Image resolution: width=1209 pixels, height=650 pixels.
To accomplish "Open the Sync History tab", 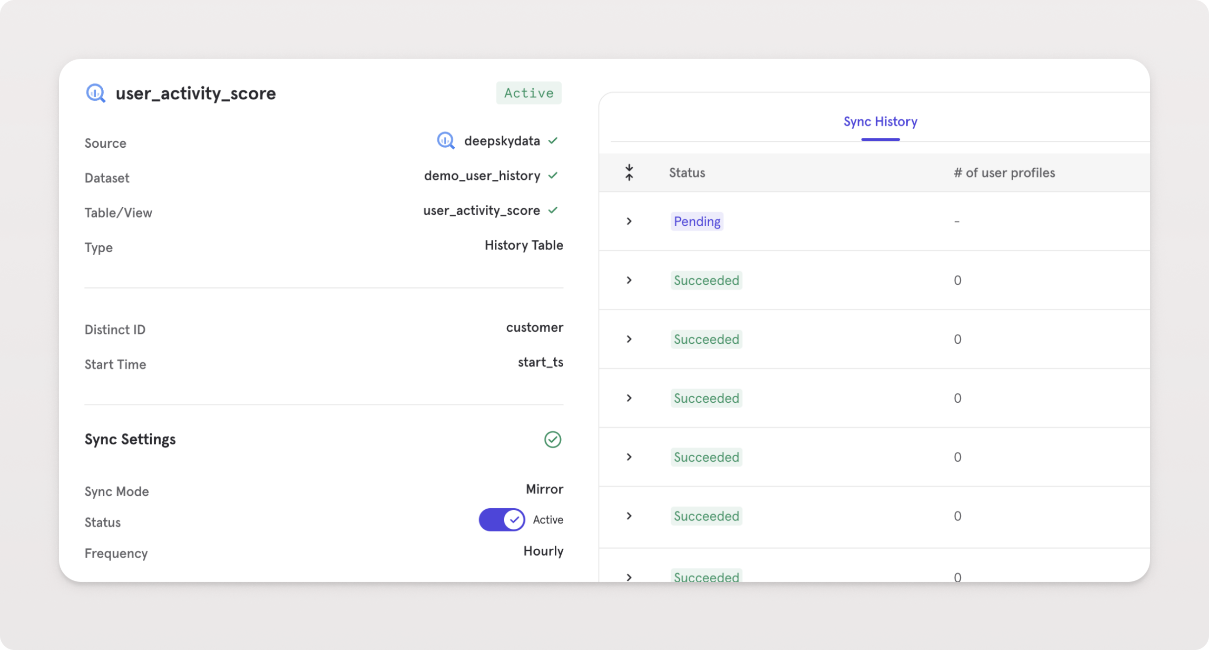I will 880,122.
